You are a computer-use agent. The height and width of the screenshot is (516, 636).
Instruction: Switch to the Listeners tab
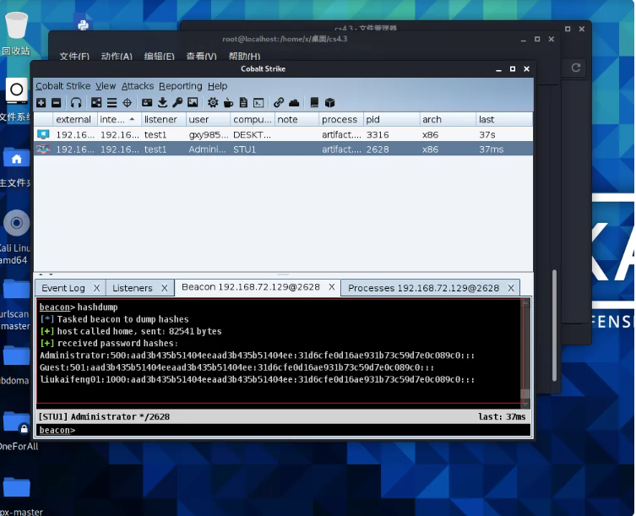[133, 288]
